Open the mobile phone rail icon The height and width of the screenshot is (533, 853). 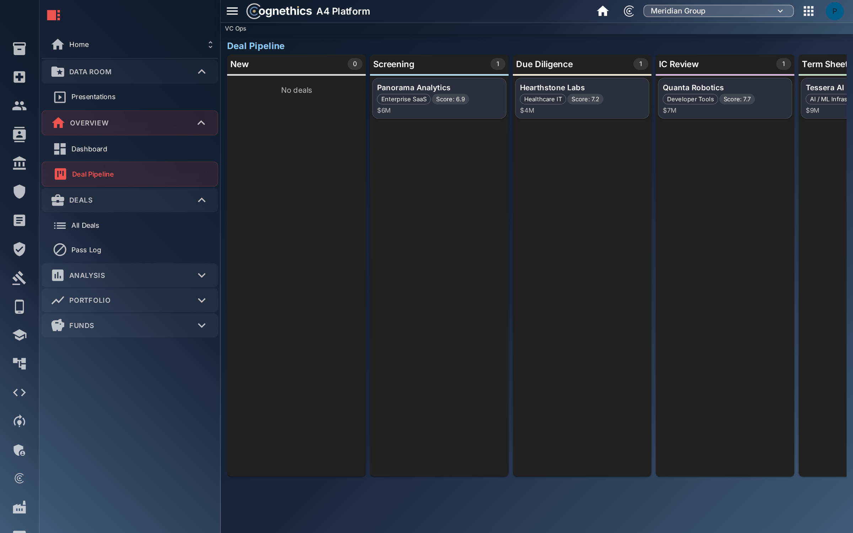pos(19,307)
